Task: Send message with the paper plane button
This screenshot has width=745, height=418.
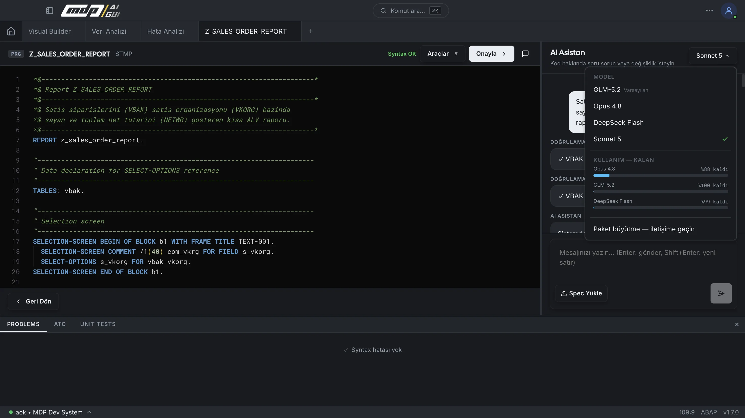Action: tap(721, 293)
